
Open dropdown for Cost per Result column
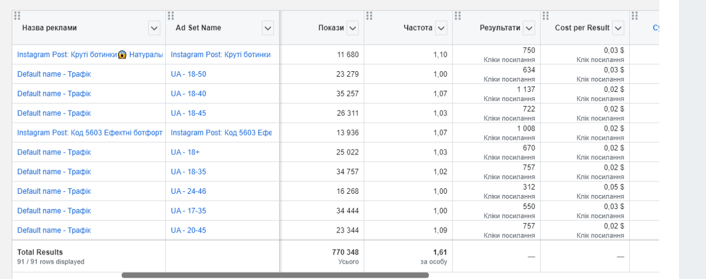pos(618,28)
